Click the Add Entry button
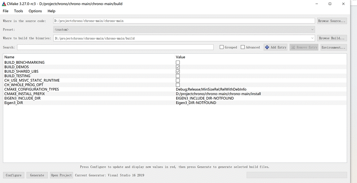Screen dimensions: 357x183 (x=276, y=47)
